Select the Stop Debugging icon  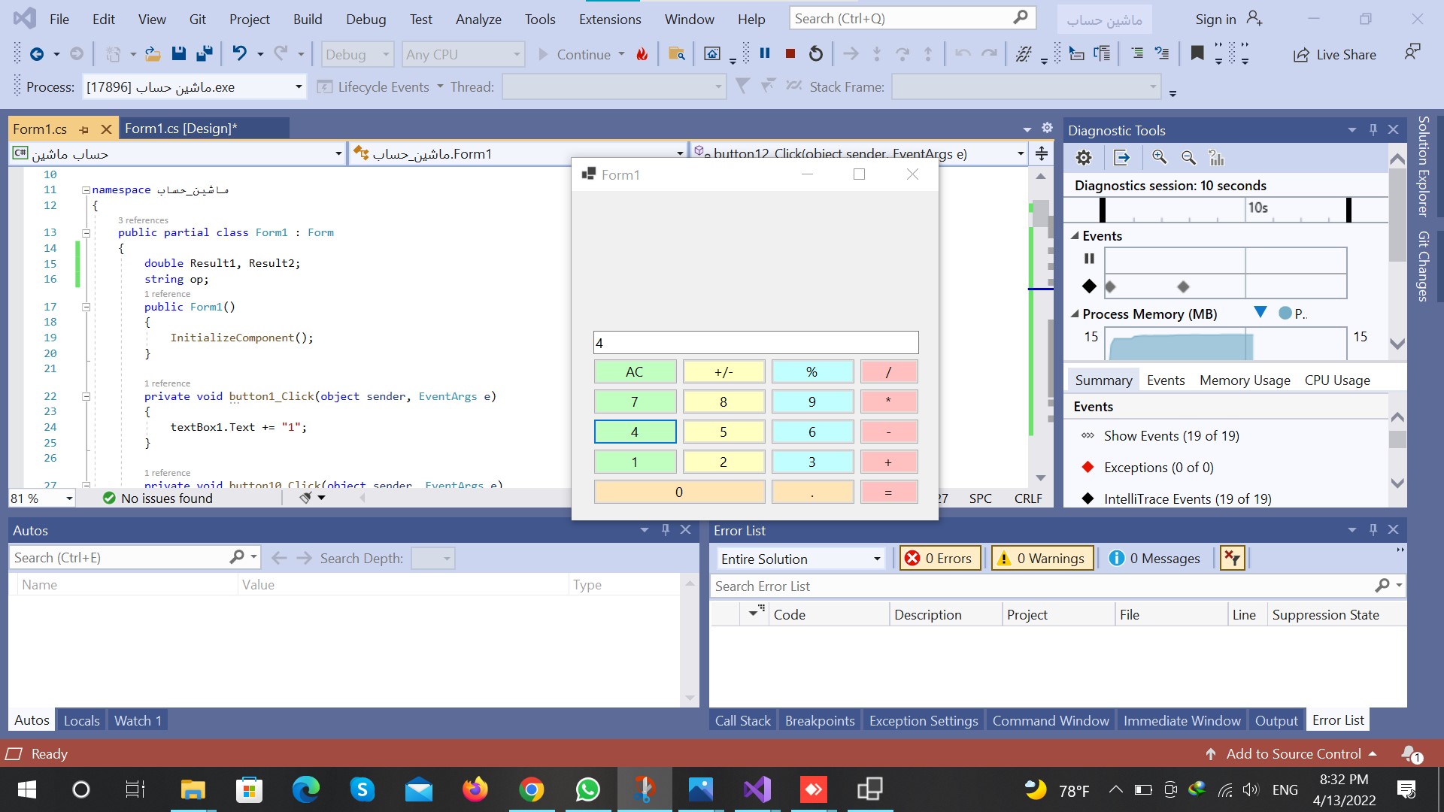[790, 53]
